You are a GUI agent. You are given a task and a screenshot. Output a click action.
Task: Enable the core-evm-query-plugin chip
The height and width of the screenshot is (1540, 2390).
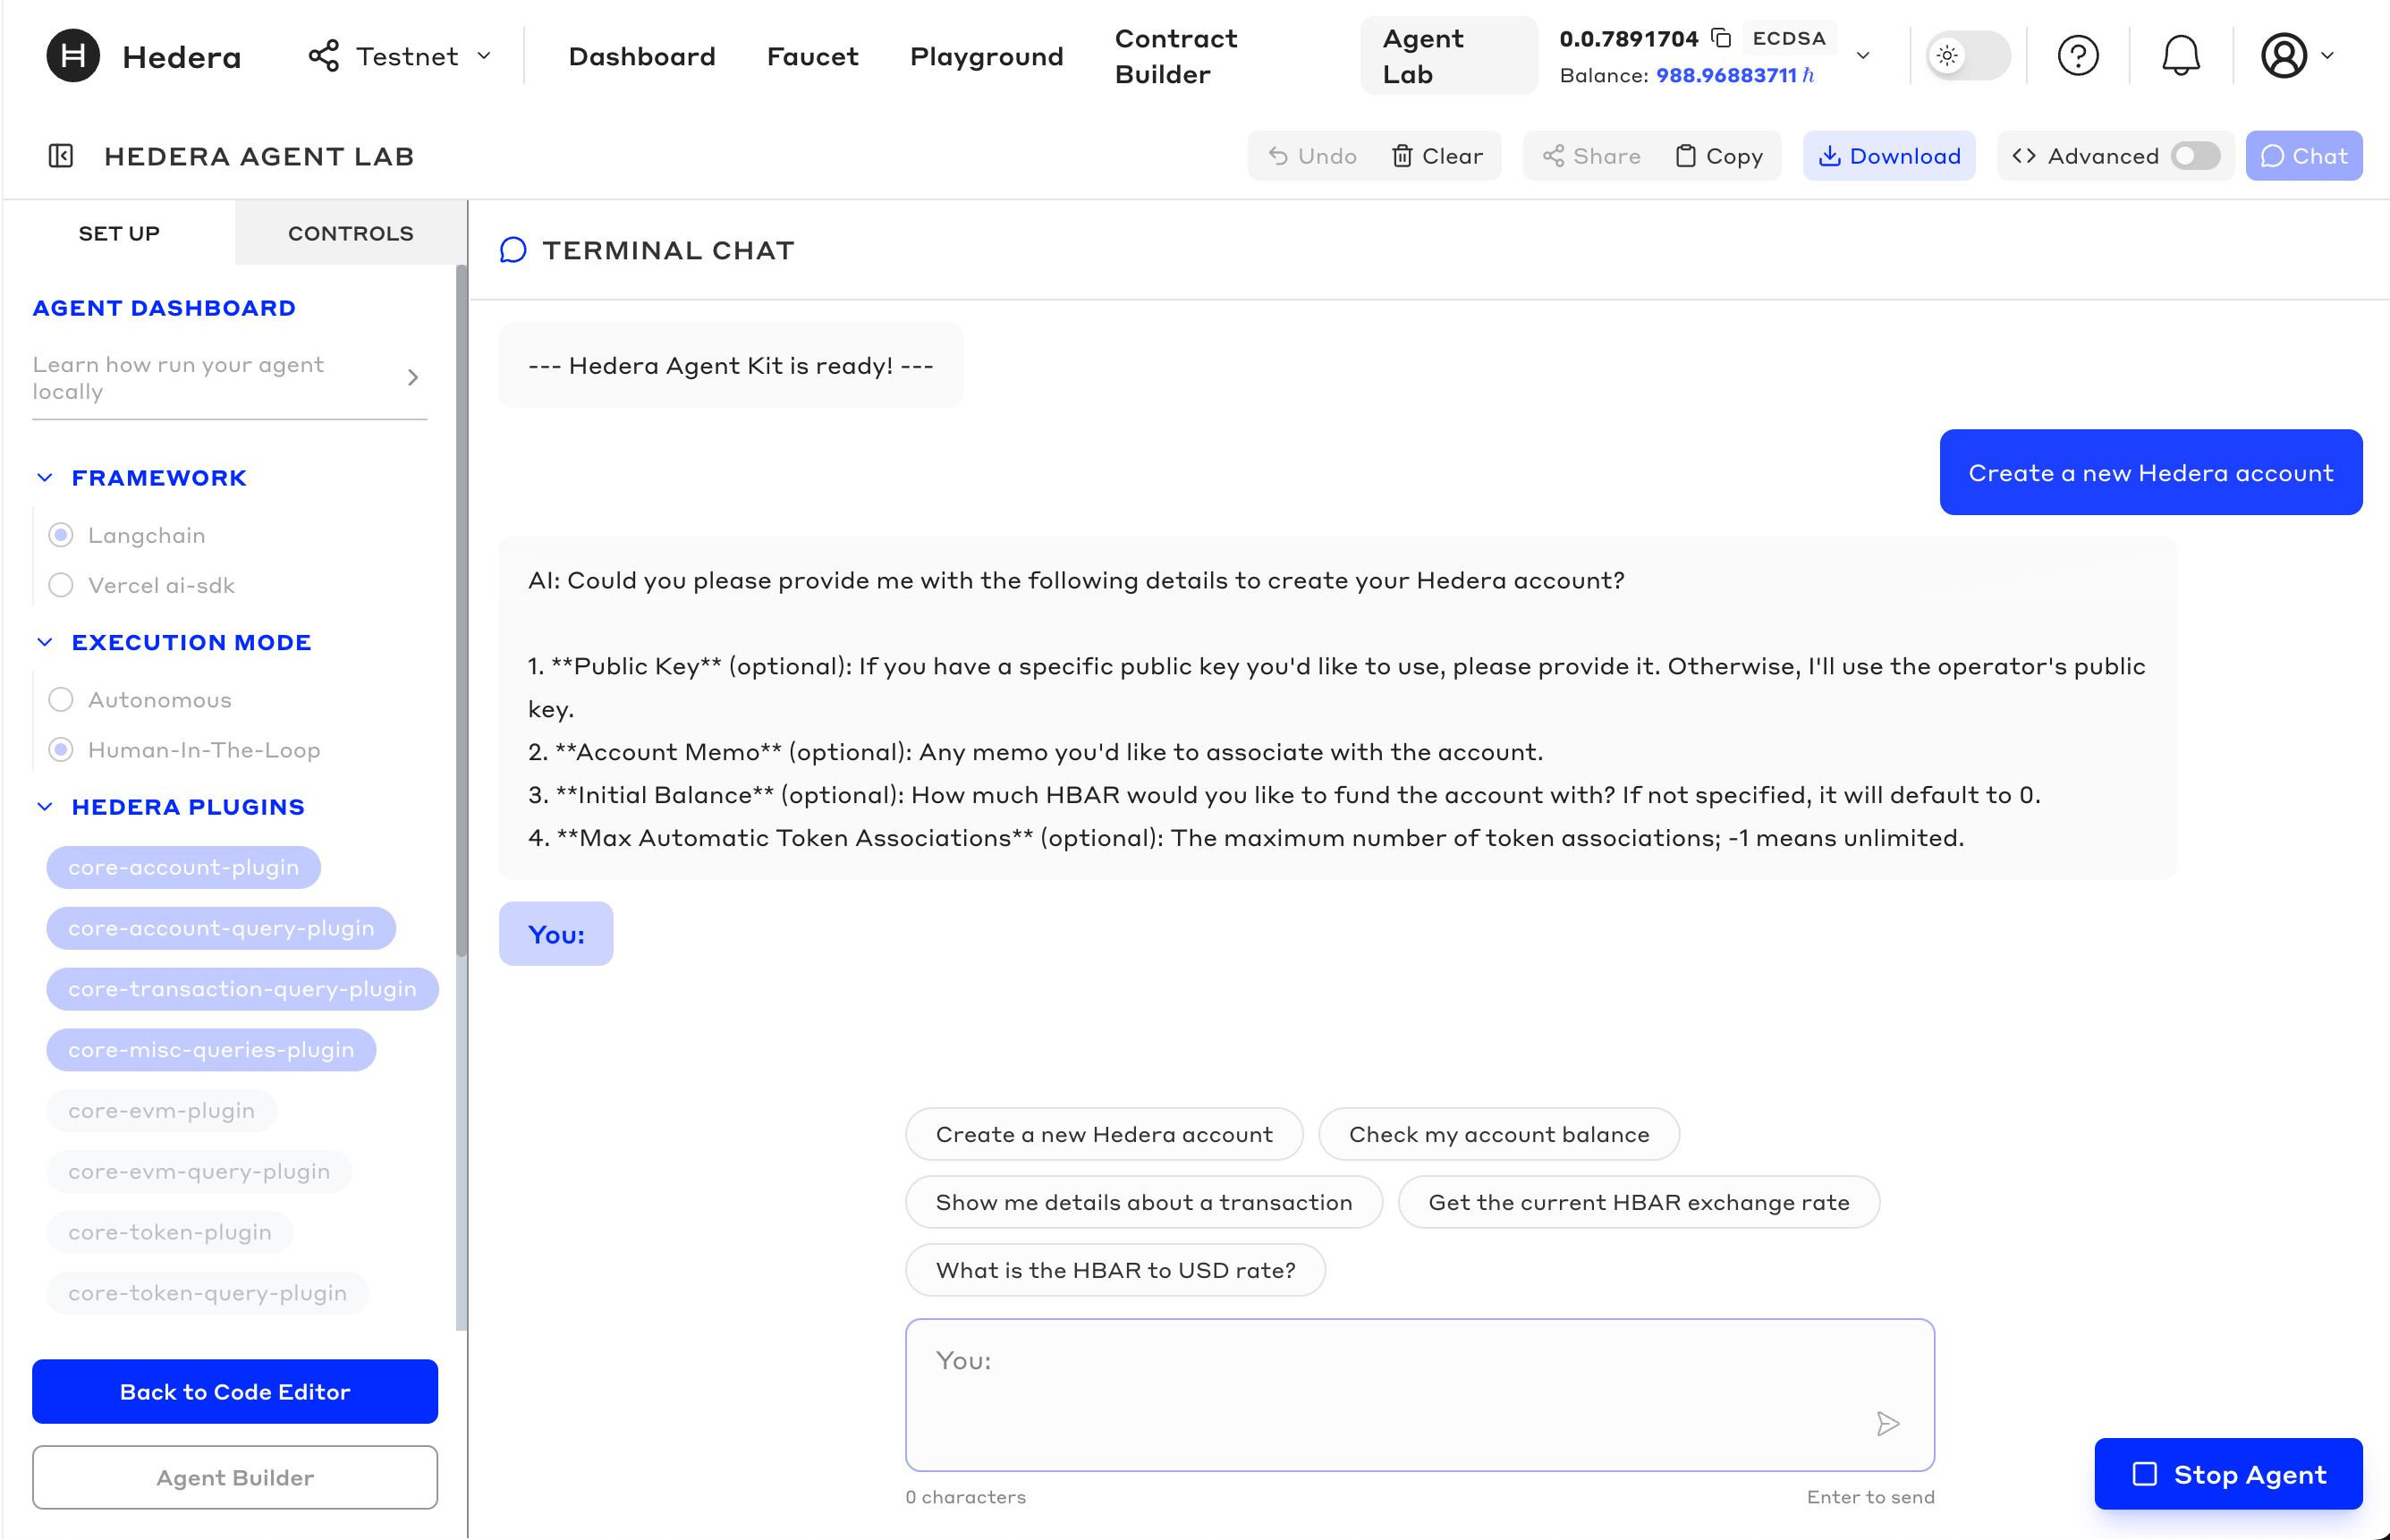pos(199,1172)
